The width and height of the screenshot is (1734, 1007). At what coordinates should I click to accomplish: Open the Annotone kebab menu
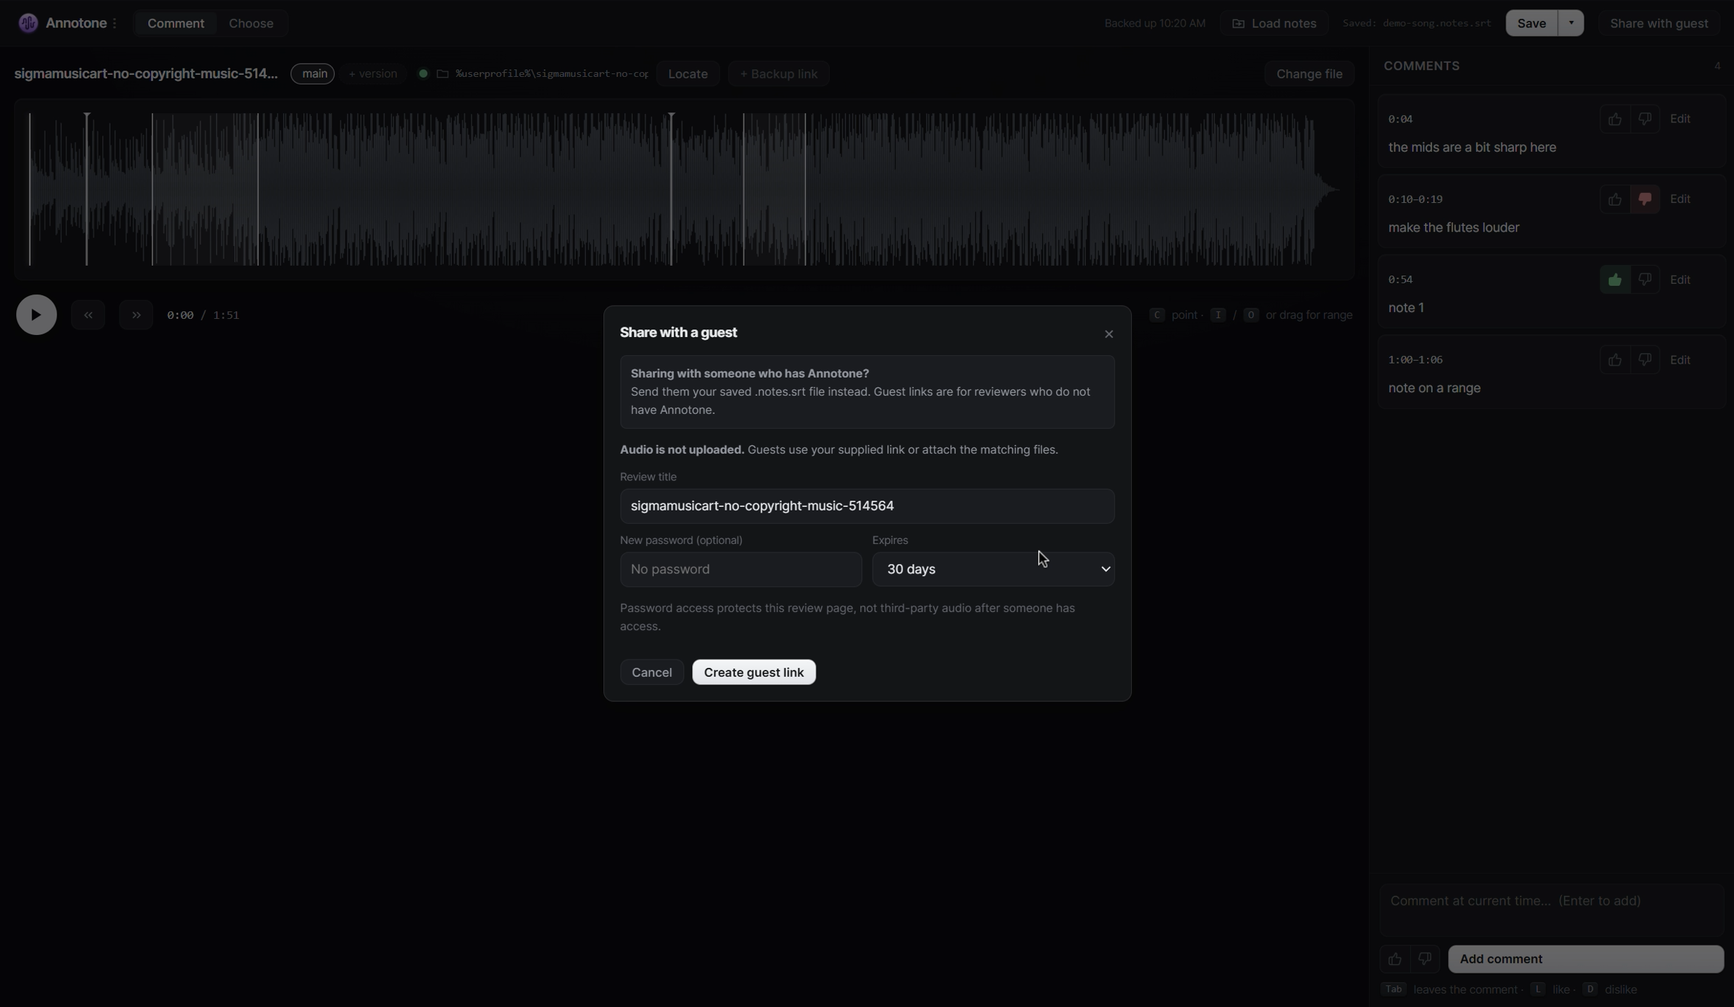[115, 23]
